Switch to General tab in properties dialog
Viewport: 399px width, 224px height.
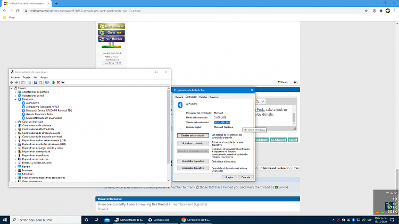click(179, 97)
